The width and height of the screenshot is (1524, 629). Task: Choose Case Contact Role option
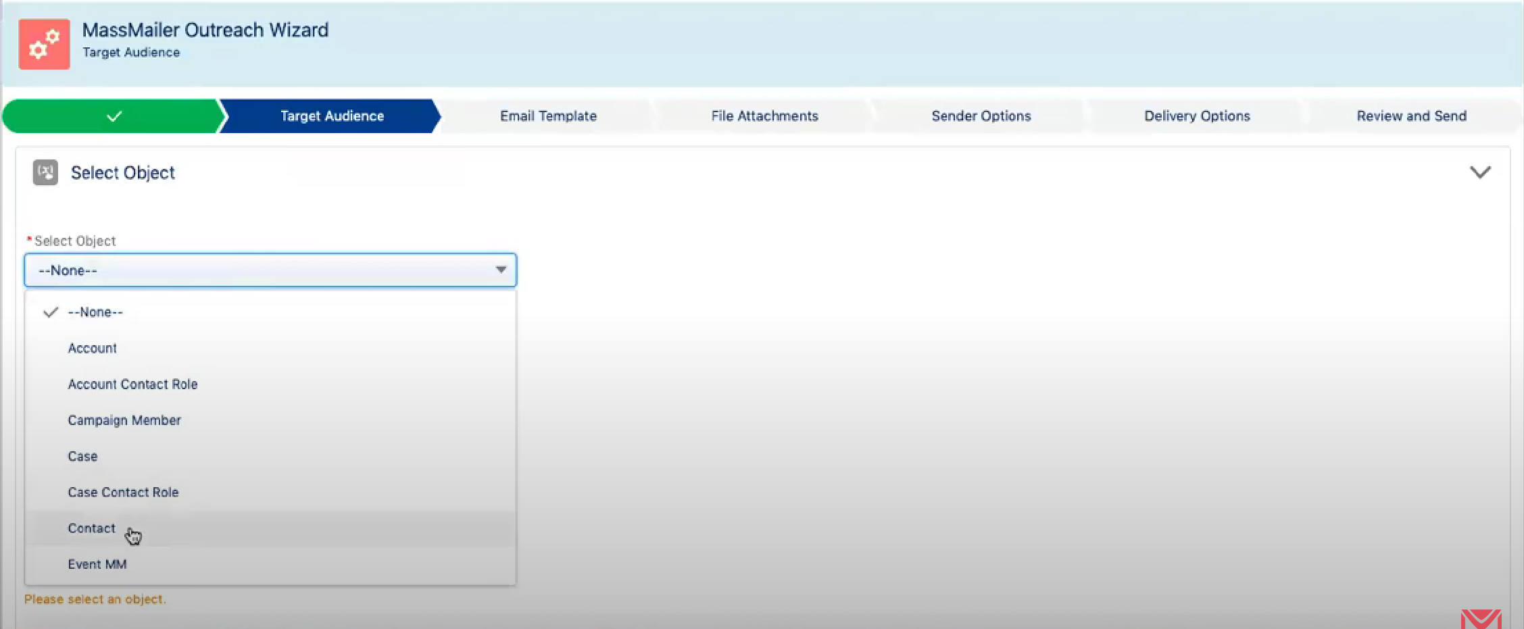tap(270, 493)
